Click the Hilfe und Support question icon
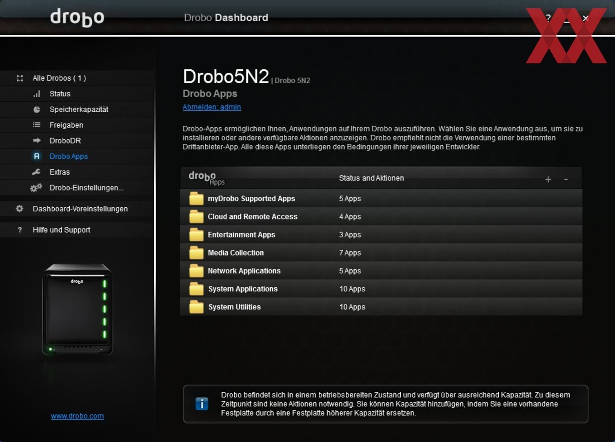This screenshot has width=615, height=442. (19, 230)
